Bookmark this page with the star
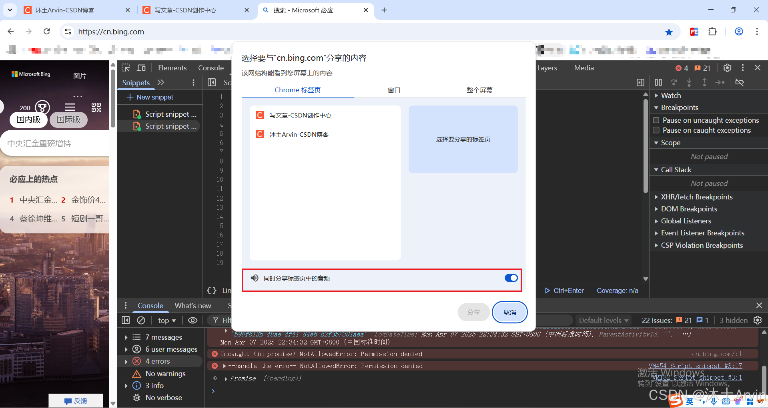The image size is (768, 408). point(669,32)
